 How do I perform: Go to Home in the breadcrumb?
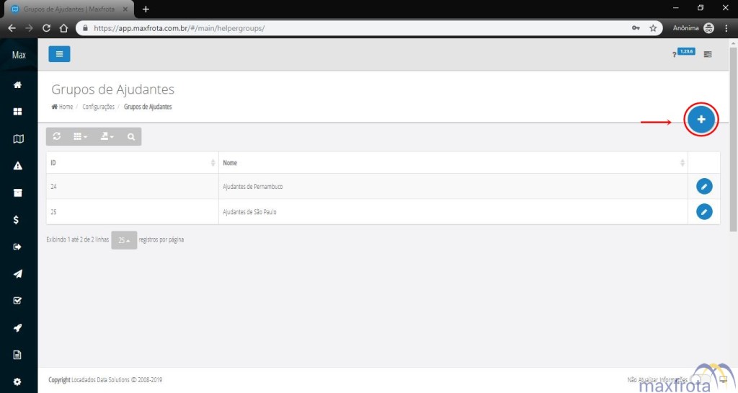pos(63,107)
